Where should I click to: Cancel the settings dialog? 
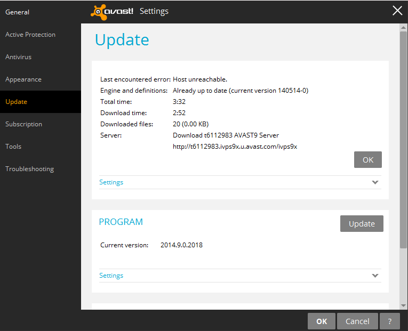tap(357, 321)
